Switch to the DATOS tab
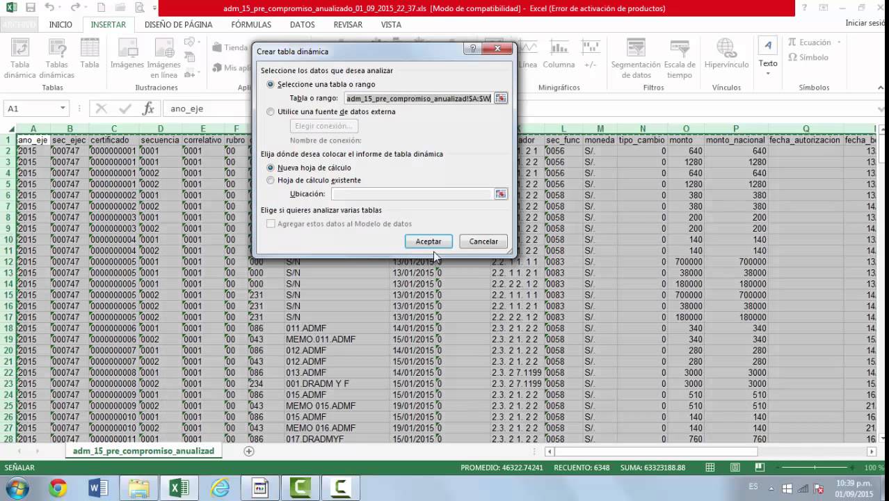The height and width of the screenshot is (501, 889). pos(303,24)
